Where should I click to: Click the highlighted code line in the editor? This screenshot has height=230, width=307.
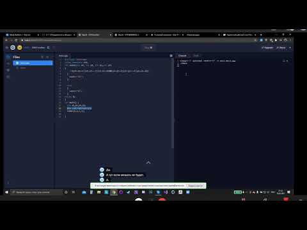pos(79,109)
